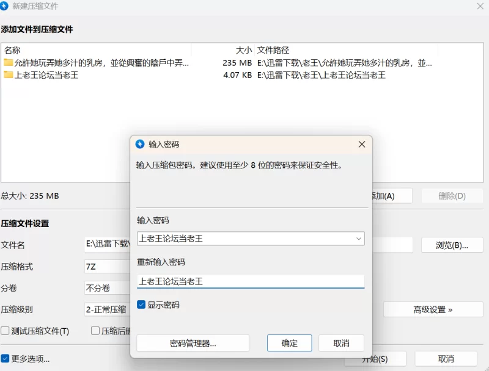The height and width of the screenshot is (371, 489).
Task: Click the app icon in the 新建压缩文件 title bar
Action: coord(4,6)
